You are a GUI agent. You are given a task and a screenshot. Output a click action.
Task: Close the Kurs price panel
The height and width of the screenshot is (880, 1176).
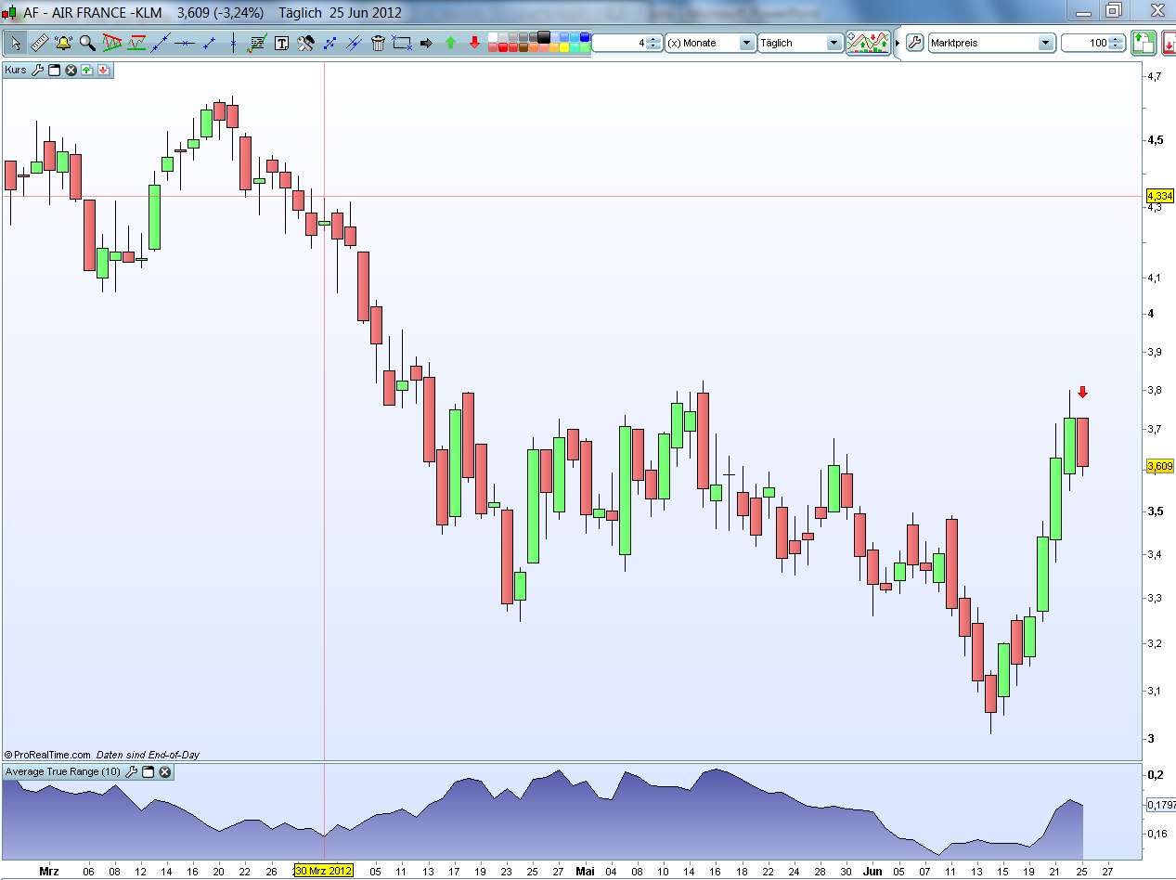71,70
